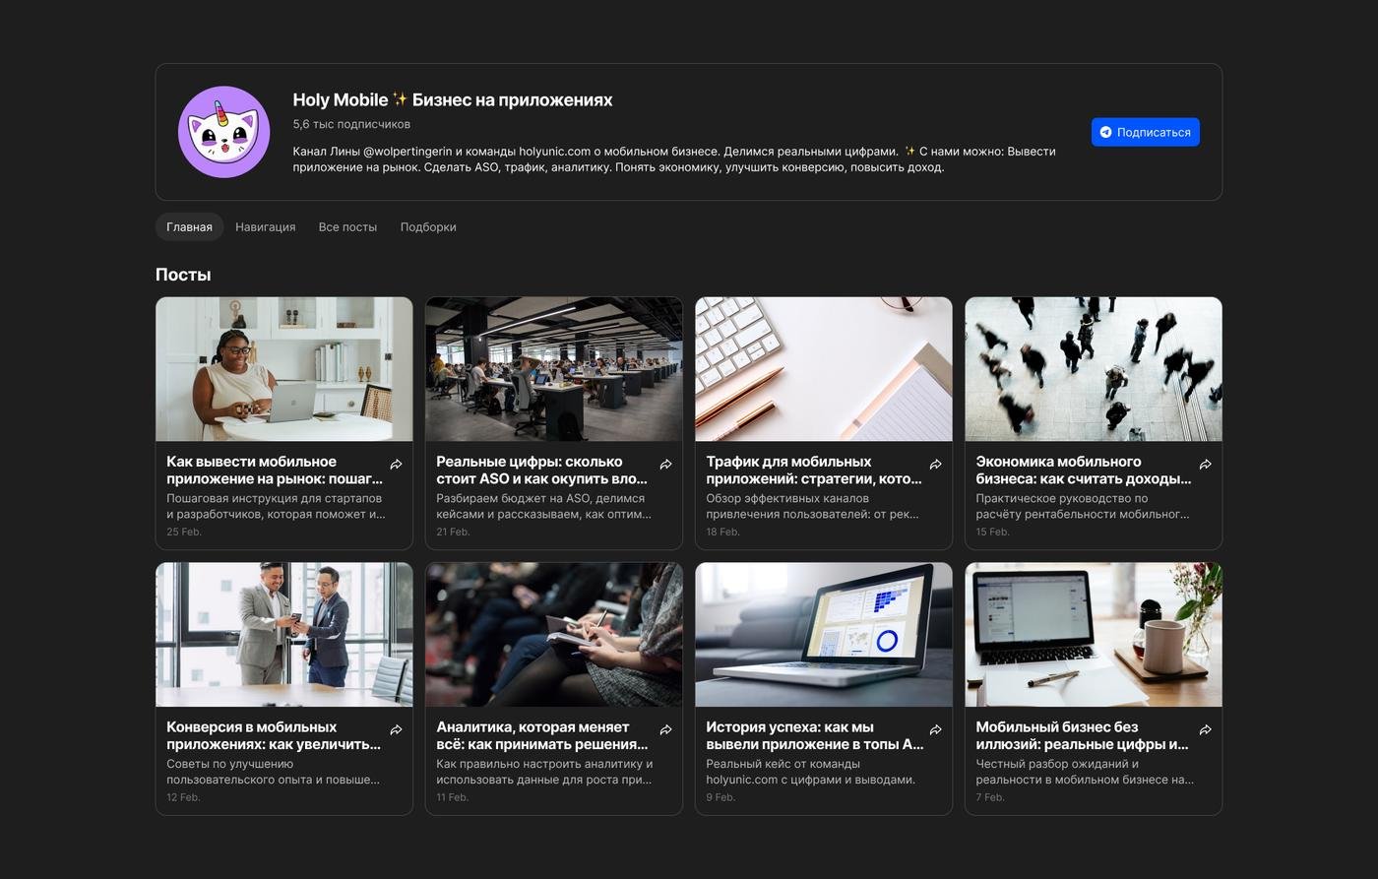Share the 'Аналитика, которая меняет всё' post
Screen dimensions: 1378x879
click(x=665, y=729)
